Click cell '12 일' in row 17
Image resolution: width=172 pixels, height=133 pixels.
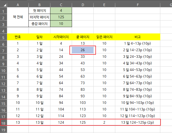coord(39,116)
